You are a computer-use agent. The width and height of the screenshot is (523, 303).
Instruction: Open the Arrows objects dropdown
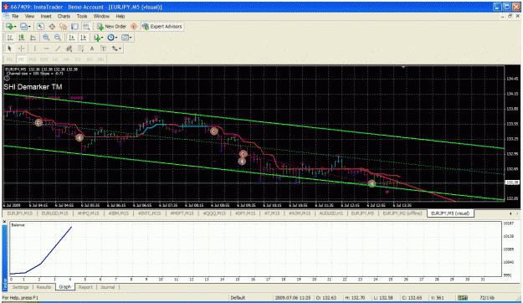click(x=116, y=49)
